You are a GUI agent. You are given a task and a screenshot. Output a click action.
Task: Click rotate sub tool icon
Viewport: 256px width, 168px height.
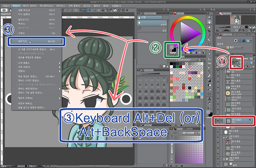pyautogui.click(x=139, y=28)
